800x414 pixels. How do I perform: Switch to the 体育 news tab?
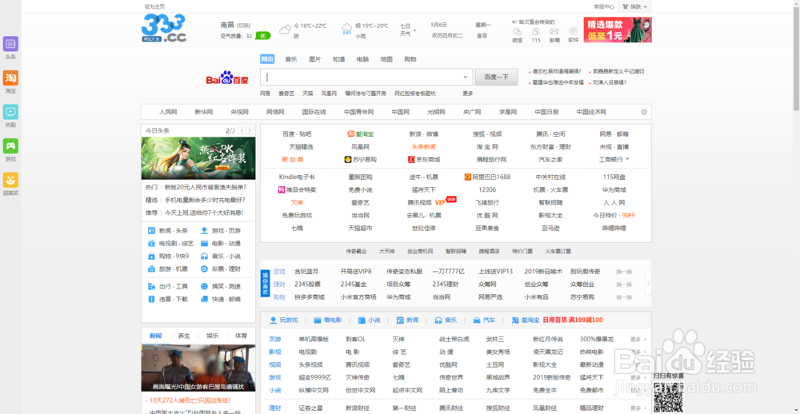pyautogui.click(x=241, y=336)
